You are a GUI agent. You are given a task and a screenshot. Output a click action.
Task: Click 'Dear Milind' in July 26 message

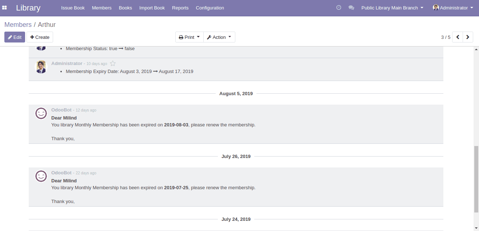tap(64, 181)
